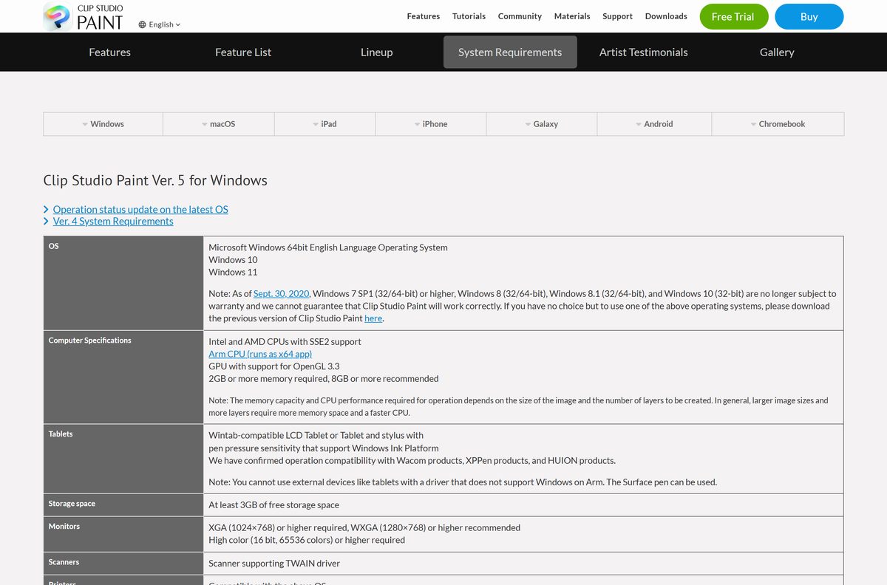
Task: Jump to Android requirements section
Action: click(x=654, y=124)
